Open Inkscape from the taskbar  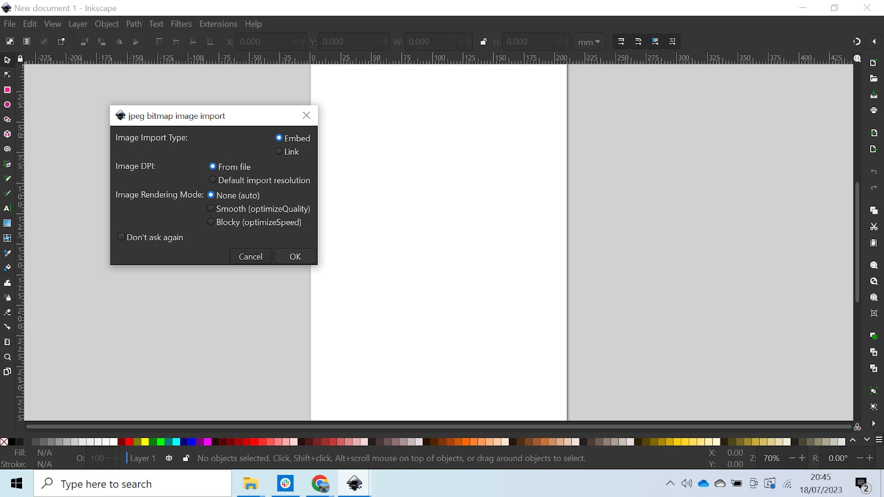tap(353, 483)
